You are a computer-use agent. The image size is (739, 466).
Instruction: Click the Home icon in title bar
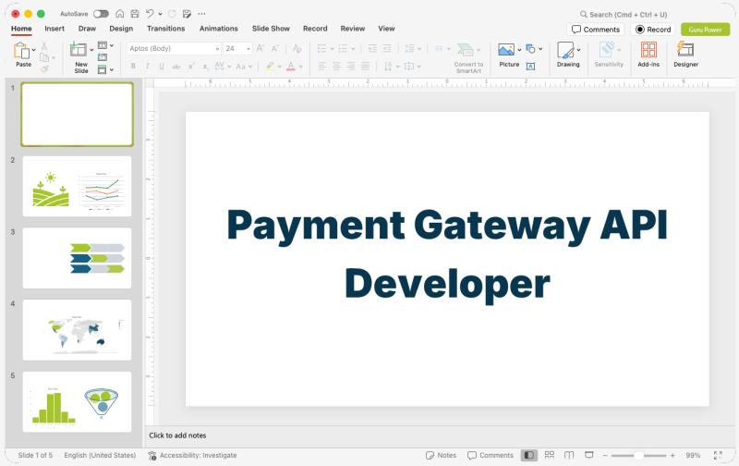point(120,14)
